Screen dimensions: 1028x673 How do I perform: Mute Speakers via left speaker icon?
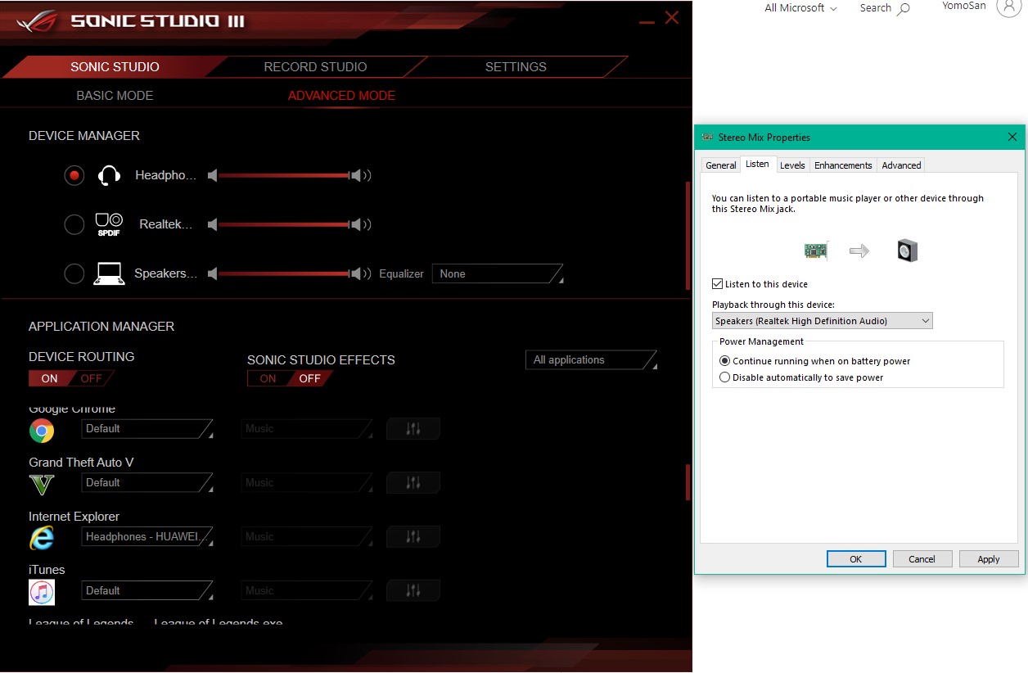(213, 273)
